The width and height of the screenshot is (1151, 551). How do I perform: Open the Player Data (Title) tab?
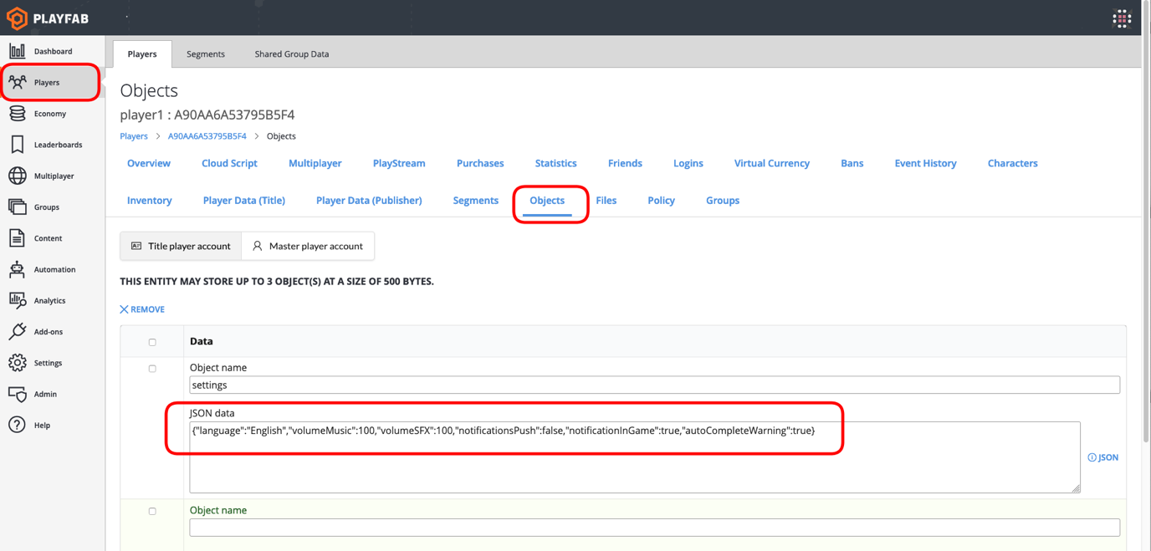point(244,201)
